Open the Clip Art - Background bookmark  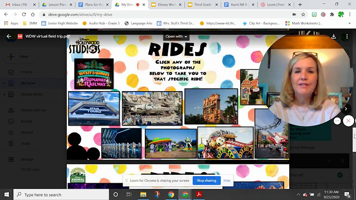coord(261,23)
